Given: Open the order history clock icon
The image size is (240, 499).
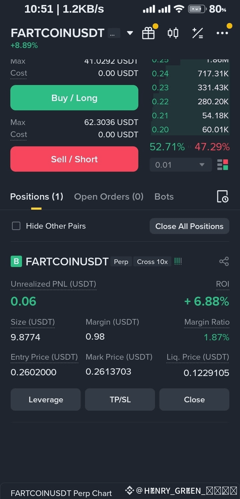Looking at the screenshot, I should tap(222, 197).
